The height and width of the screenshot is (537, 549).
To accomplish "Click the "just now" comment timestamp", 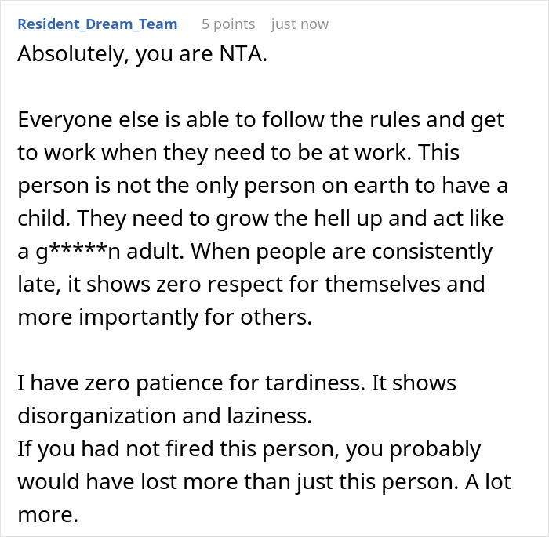I will point(300,24).
